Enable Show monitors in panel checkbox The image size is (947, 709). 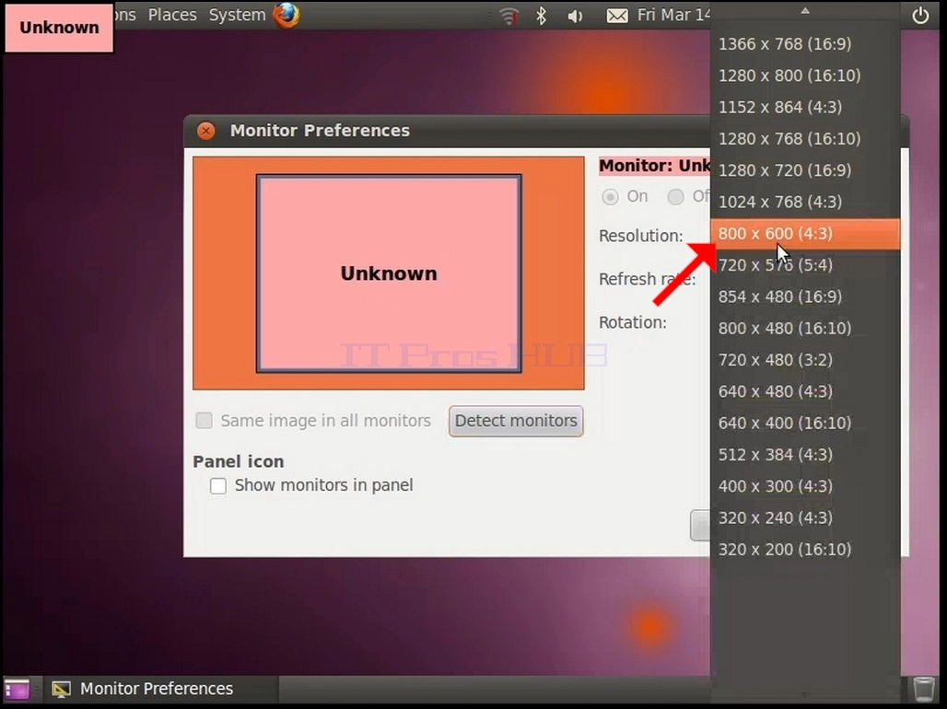coord(218,485)
